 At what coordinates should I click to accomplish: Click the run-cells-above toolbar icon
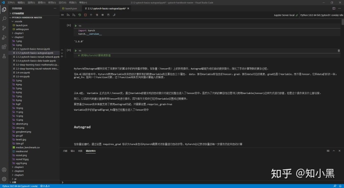[x=68, y=15]
